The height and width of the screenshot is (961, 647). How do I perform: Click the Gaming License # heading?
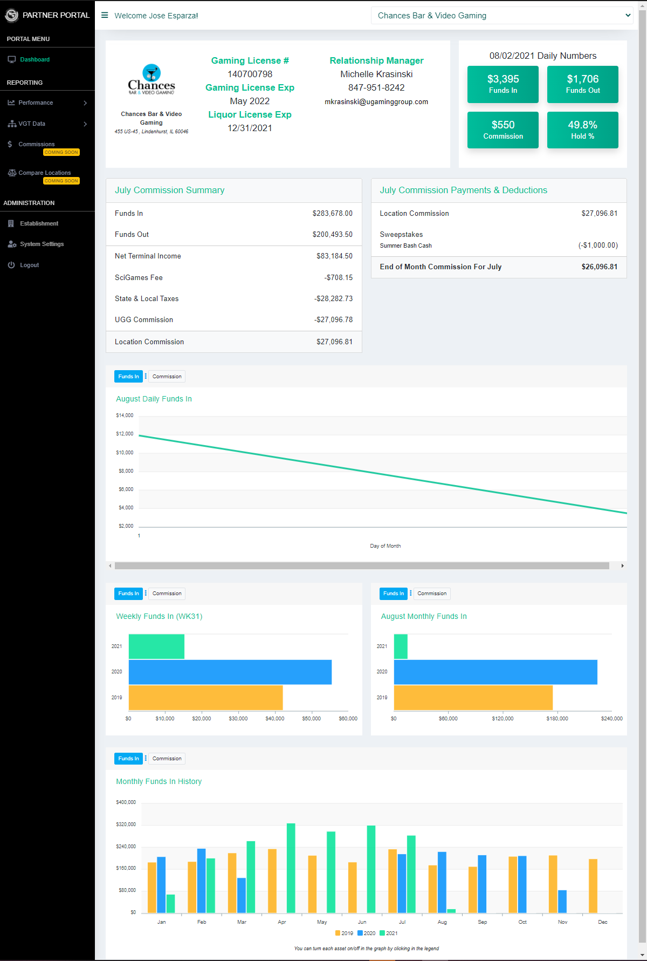pyautogui.click(x=250, y=60)
